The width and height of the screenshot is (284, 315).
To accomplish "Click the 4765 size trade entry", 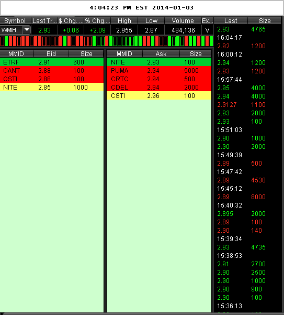I will 258,29.
